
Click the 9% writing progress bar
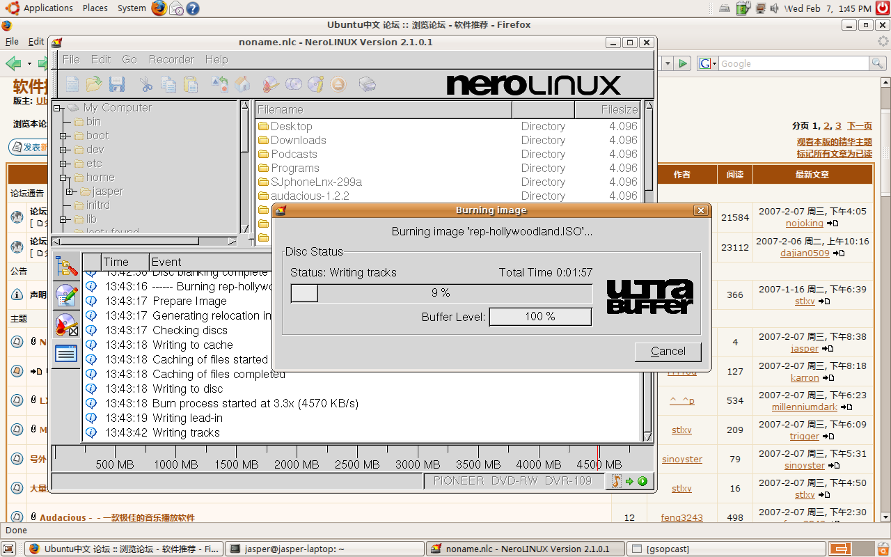[x=441, y=293]
